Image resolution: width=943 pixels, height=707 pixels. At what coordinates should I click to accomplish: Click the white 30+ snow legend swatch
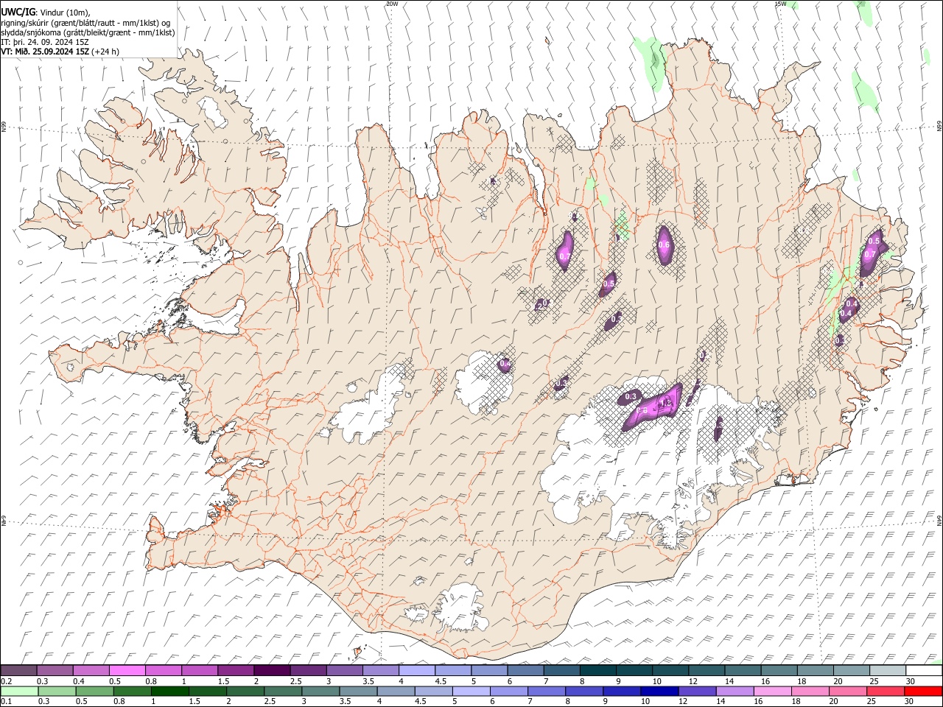pyautogui.click(x=924, y=670)
